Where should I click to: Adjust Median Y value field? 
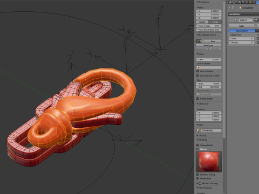pyautogui.click(x=209, y=15)
